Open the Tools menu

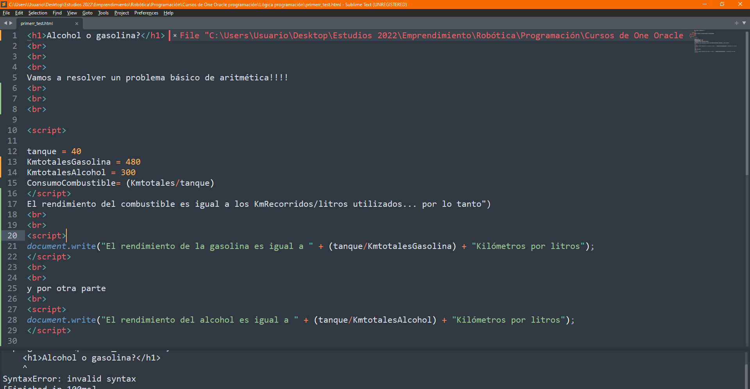[x=103, y=13]
